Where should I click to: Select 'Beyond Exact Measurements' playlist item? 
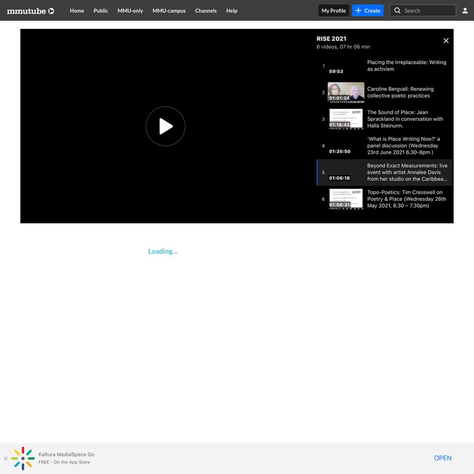coord(384,173)
